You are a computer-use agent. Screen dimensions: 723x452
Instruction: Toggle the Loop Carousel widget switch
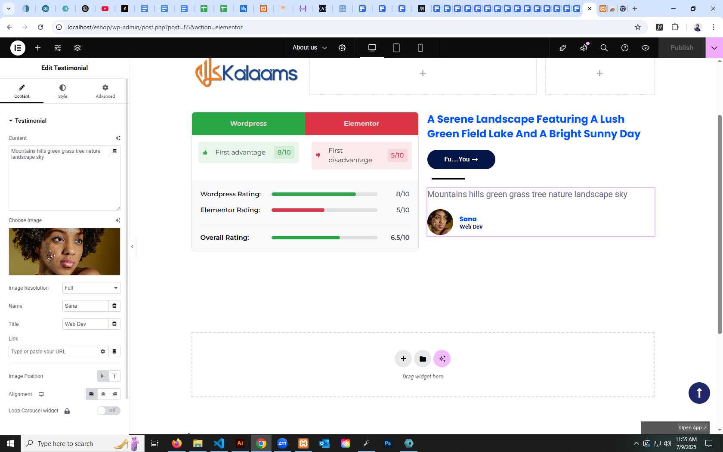pyautogui.click(x=108, y=411)
